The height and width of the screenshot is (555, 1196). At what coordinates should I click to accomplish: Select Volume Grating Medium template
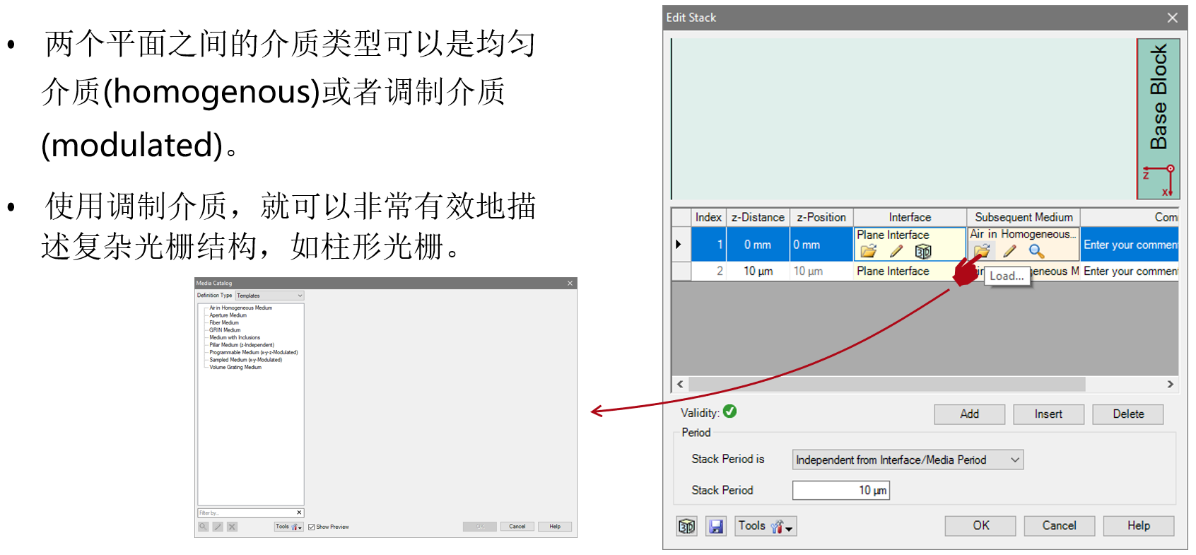pyautogui.click(x=235, y=367)
